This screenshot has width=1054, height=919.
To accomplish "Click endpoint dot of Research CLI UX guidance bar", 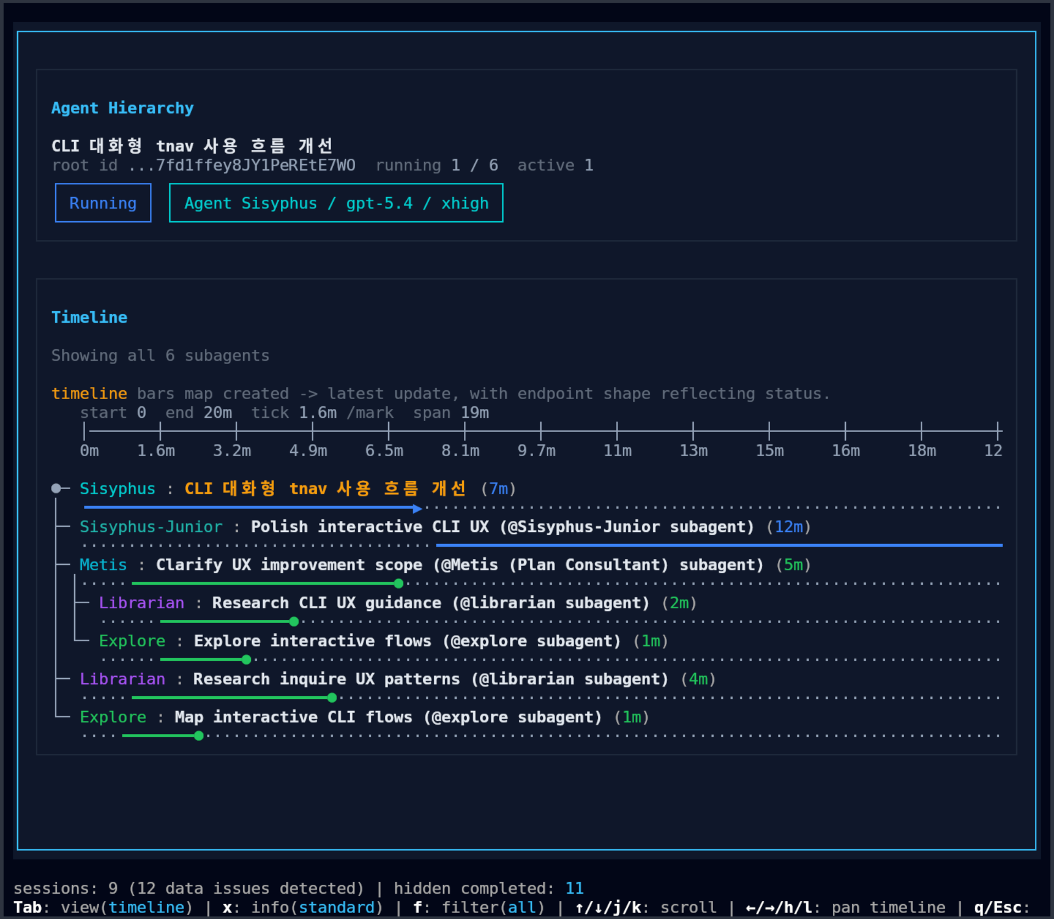I will pos(294,621).
